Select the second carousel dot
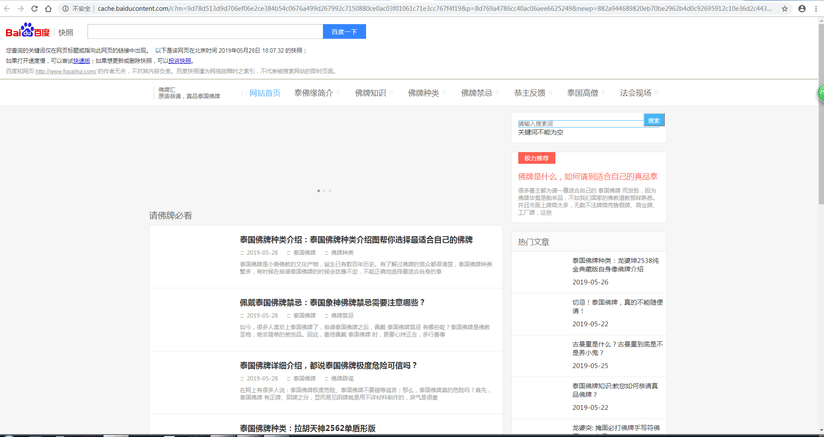 (324, 191)
